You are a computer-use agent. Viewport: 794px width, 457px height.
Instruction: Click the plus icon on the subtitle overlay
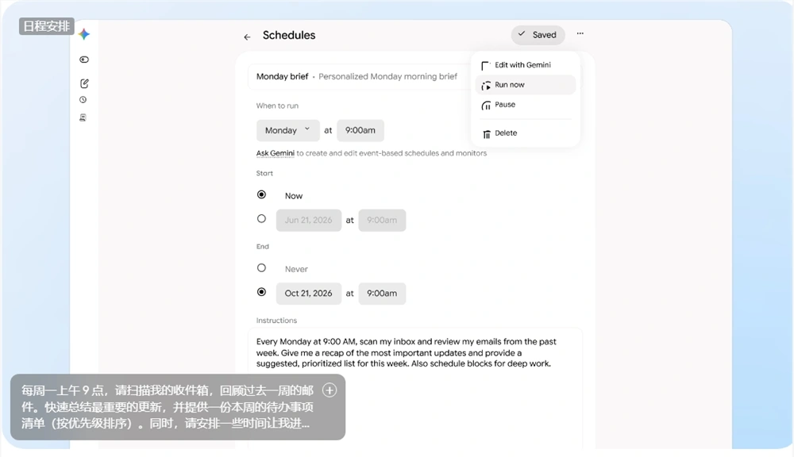point(330,390)
